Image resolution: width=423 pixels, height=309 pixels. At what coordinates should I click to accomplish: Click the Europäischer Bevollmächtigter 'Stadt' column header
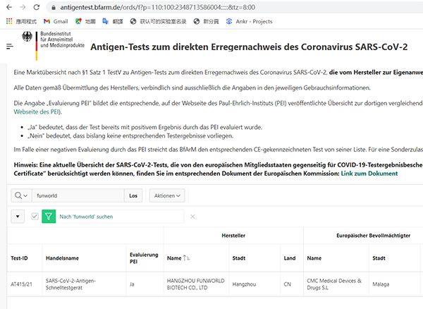click(379, 258)
